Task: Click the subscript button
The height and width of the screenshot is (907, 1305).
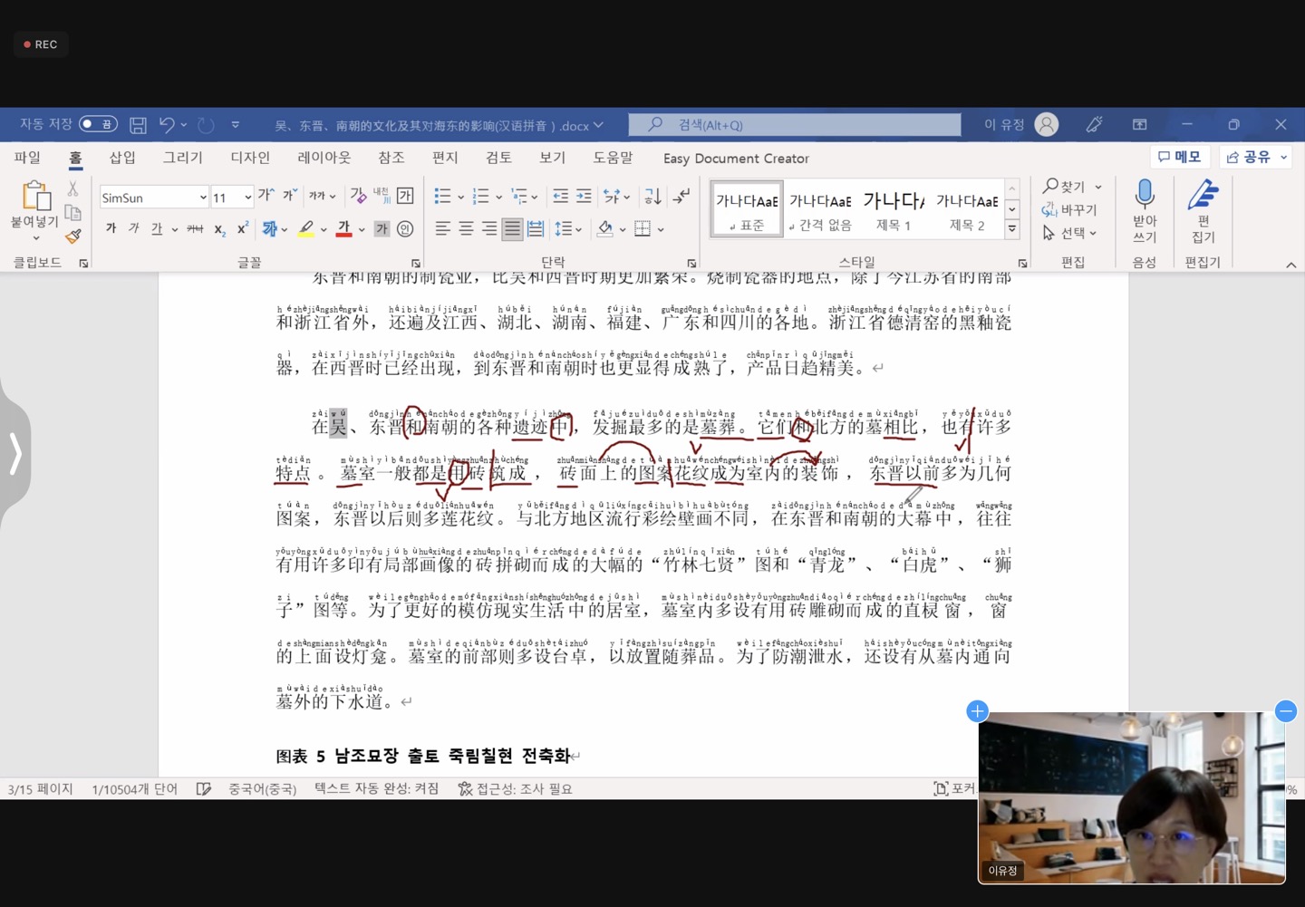Action: (x=219, y=229)
